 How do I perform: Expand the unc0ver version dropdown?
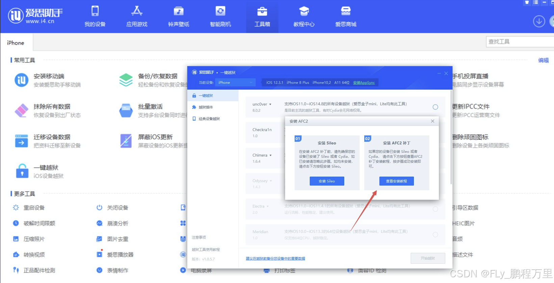coord(270,104)
